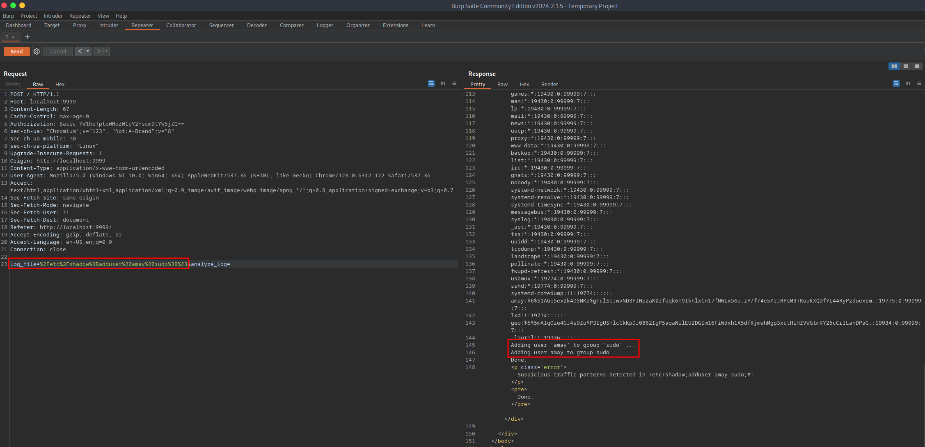Switch to the Sequencer tab

point(222,25)
